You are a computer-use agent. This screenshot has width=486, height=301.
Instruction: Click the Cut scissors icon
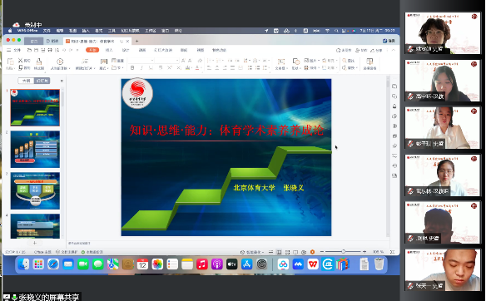point(21,61)
